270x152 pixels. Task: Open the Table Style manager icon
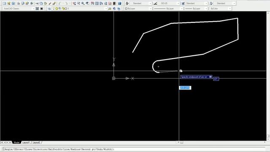(183, 3)
